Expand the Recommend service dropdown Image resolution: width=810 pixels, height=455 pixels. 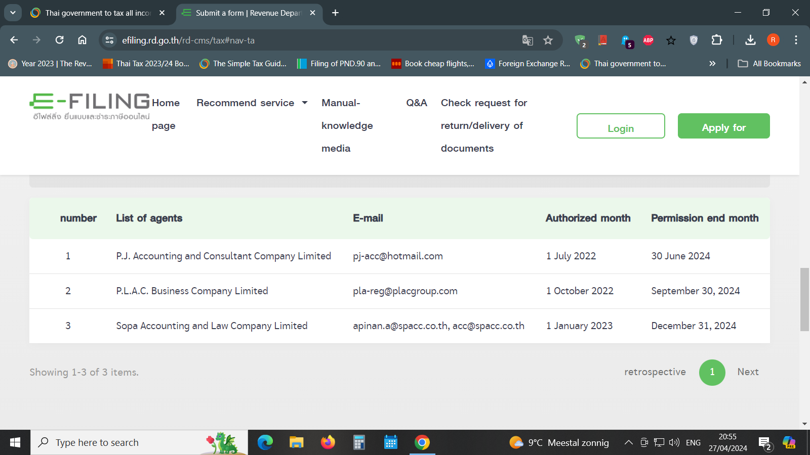click(x=252, y=103)
